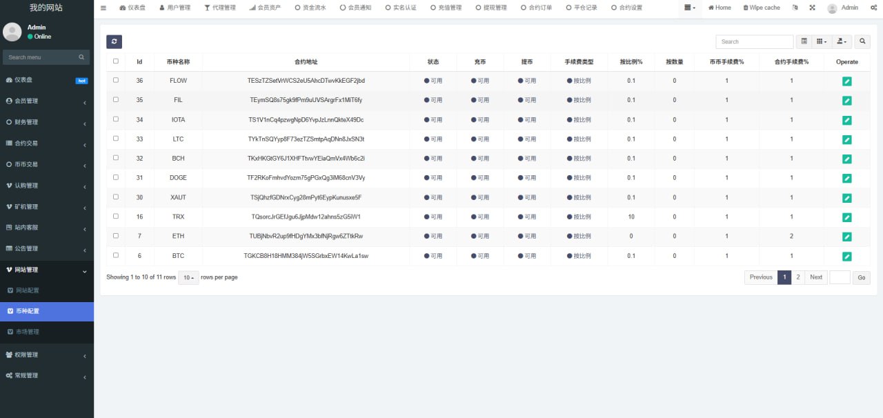The image size is (883, 418).
Task: Open the columns visibility dropdown
Action: [x=822, y=41]
